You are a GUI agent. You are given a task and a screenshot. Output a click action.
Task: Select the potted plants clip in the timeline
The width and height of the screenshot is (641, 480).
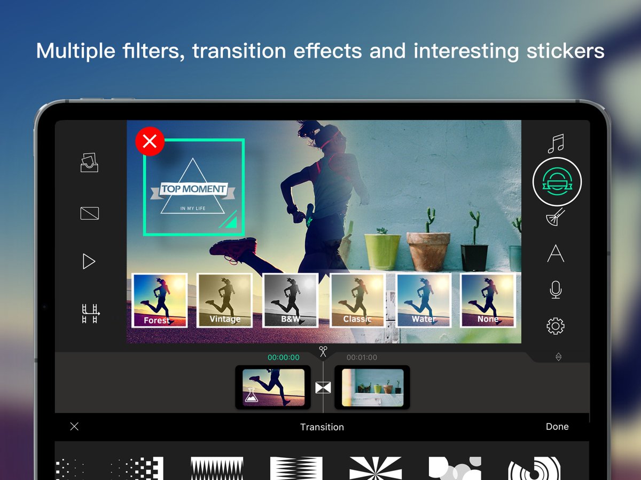point(372,387)
